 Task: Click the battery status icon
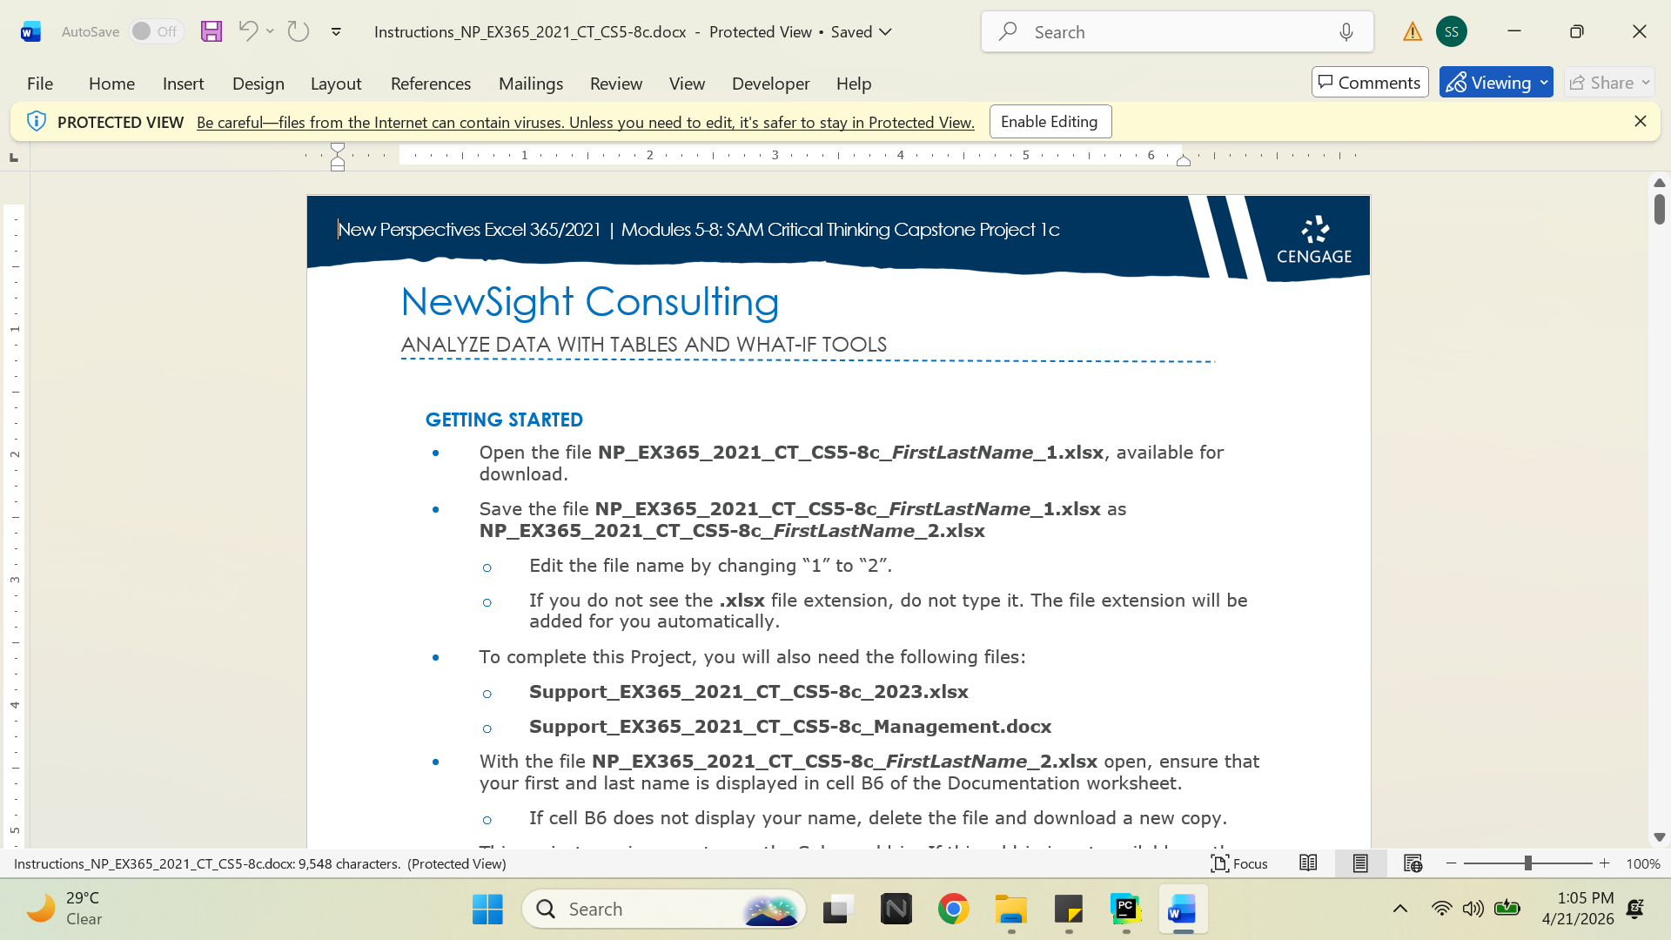coord(1507,910)
